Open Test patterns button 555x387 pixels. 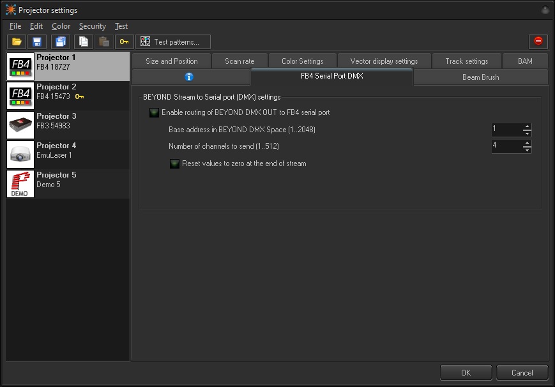coord(173,42)
